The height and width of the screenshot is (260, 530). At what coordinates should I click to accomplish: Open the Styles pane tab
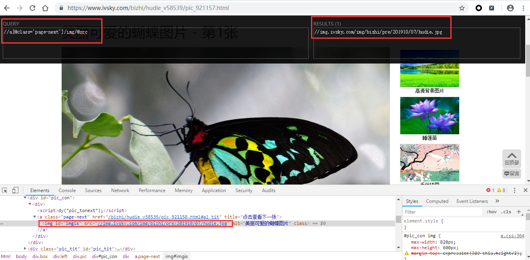[412, 201]
